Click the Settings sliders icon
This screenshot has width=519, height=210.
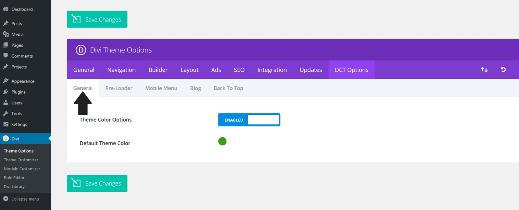pos(5,124)
